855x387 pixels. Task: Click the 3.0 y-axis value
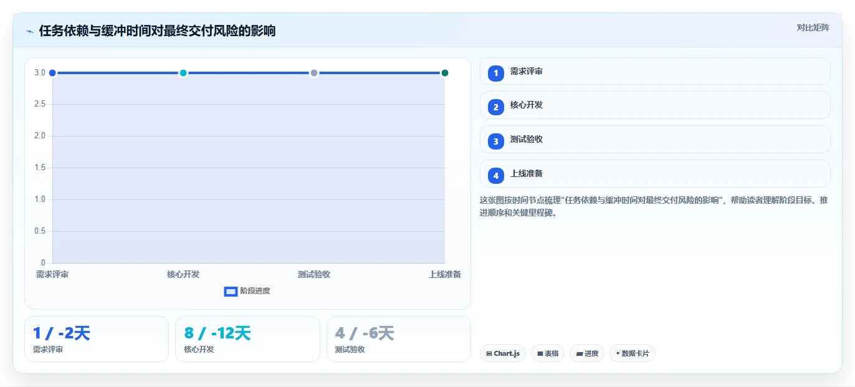[x=40, y=73]
